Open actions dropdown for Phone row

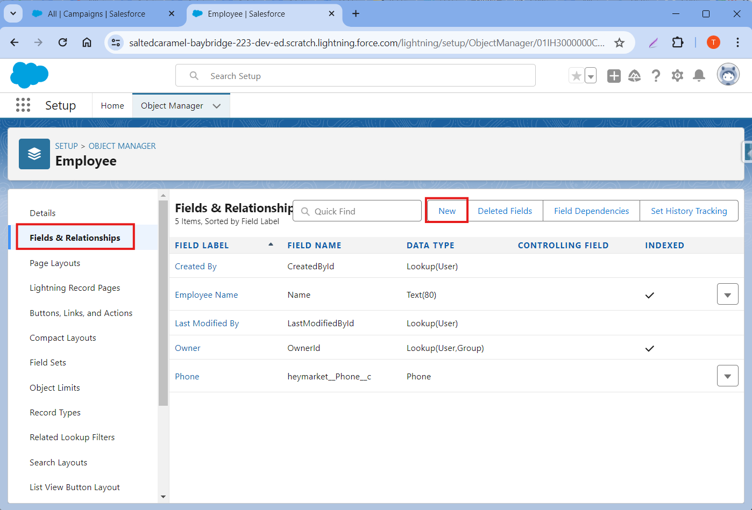[x=727, y=376]
